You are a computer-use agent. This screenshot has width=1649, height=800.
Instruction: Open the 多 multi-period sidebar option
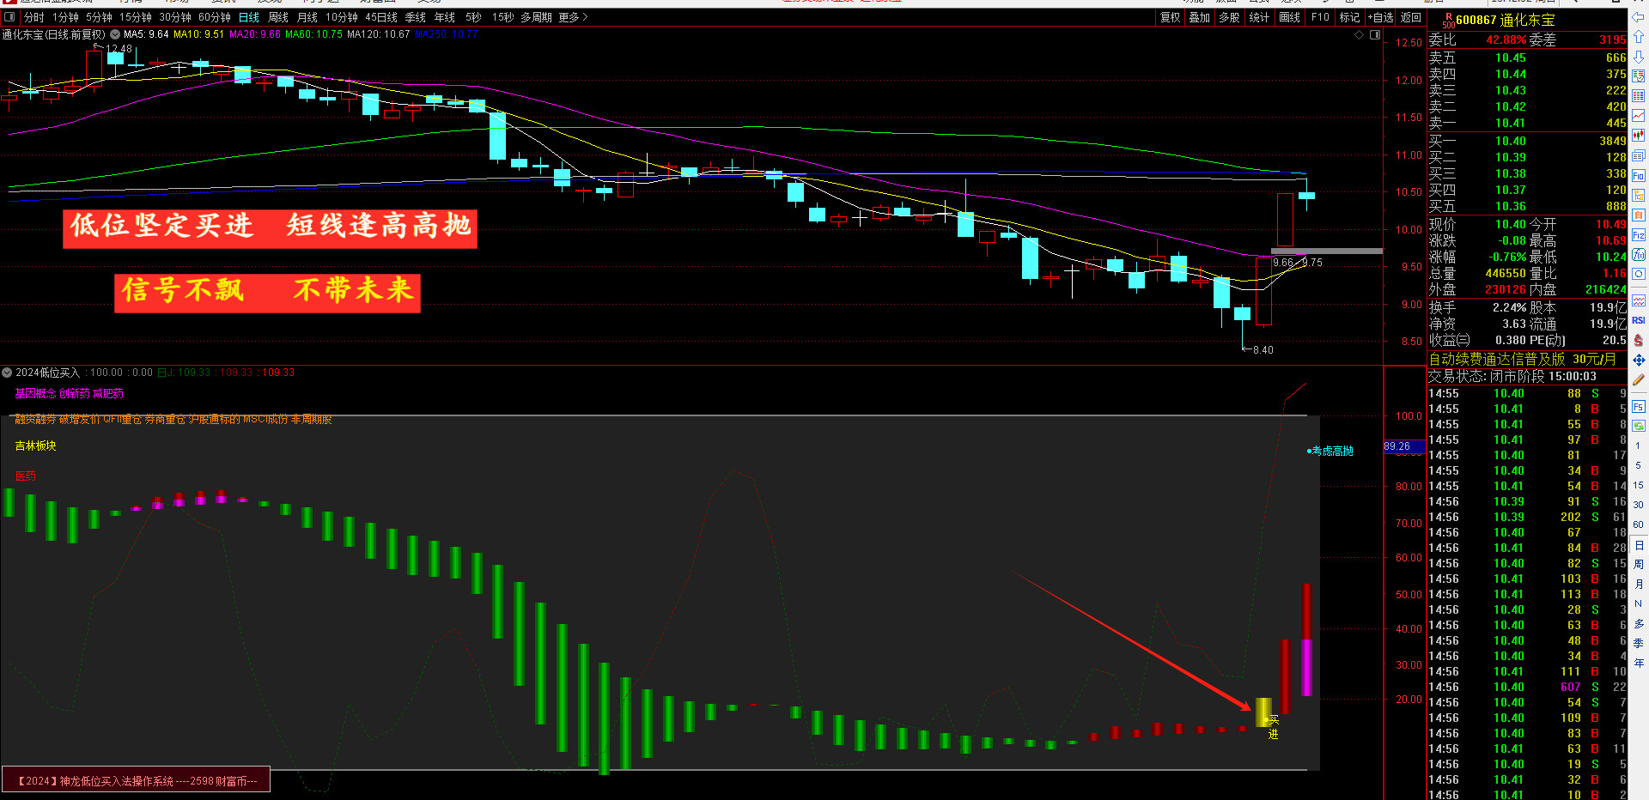(1639, 624)
